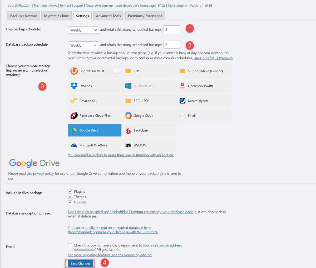Click the FTP folder icon
Screen dimensions: 316x268
point(128,71)
